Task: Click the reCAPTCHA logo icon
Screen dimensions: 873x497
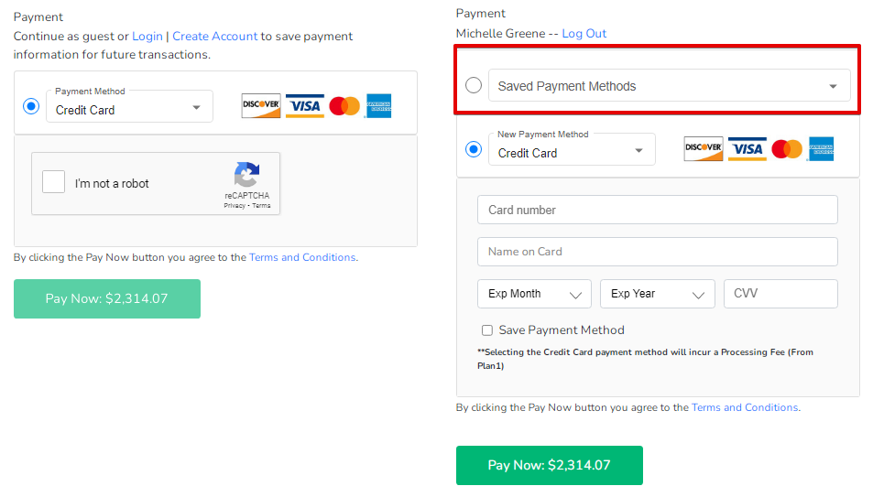Action: point(246,175)
